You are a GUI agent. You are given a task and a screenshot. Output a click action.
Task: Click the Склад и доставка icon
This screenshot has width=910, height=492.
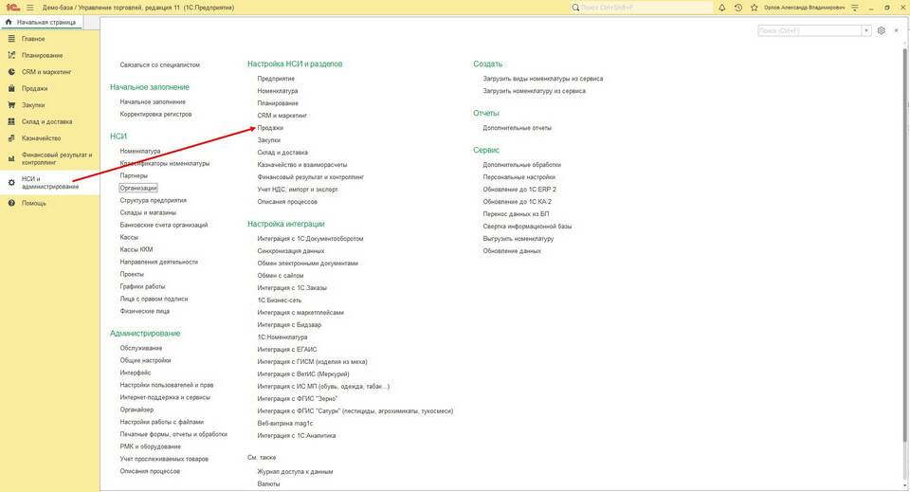click(x=11, y=122)
